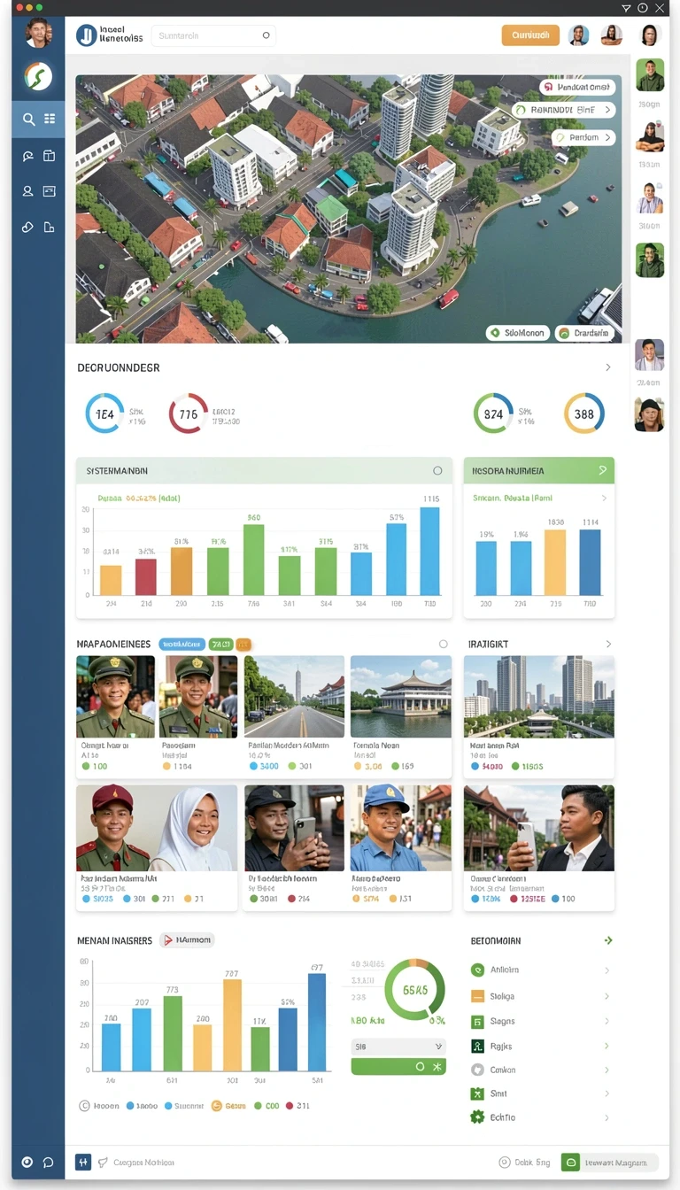Click the arrow on green NCSORA header
Viewport: 680px width, 1190px height.
point(603,470)
